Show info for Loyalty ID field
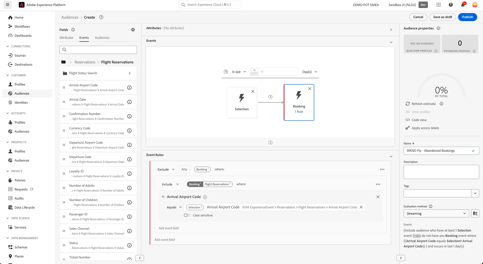This screenshot has width=483, height=264. point(129,174)
